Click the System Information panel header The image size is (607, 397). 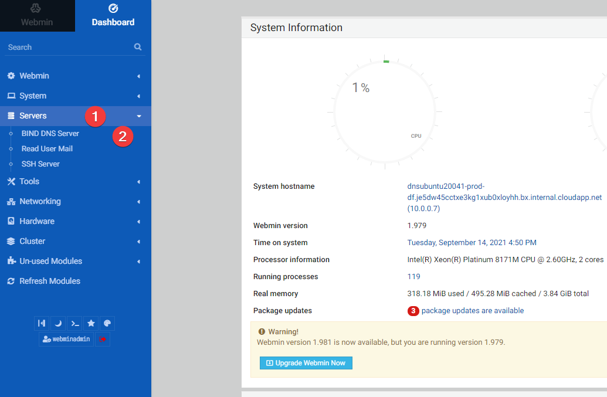[x=424, y=28]
